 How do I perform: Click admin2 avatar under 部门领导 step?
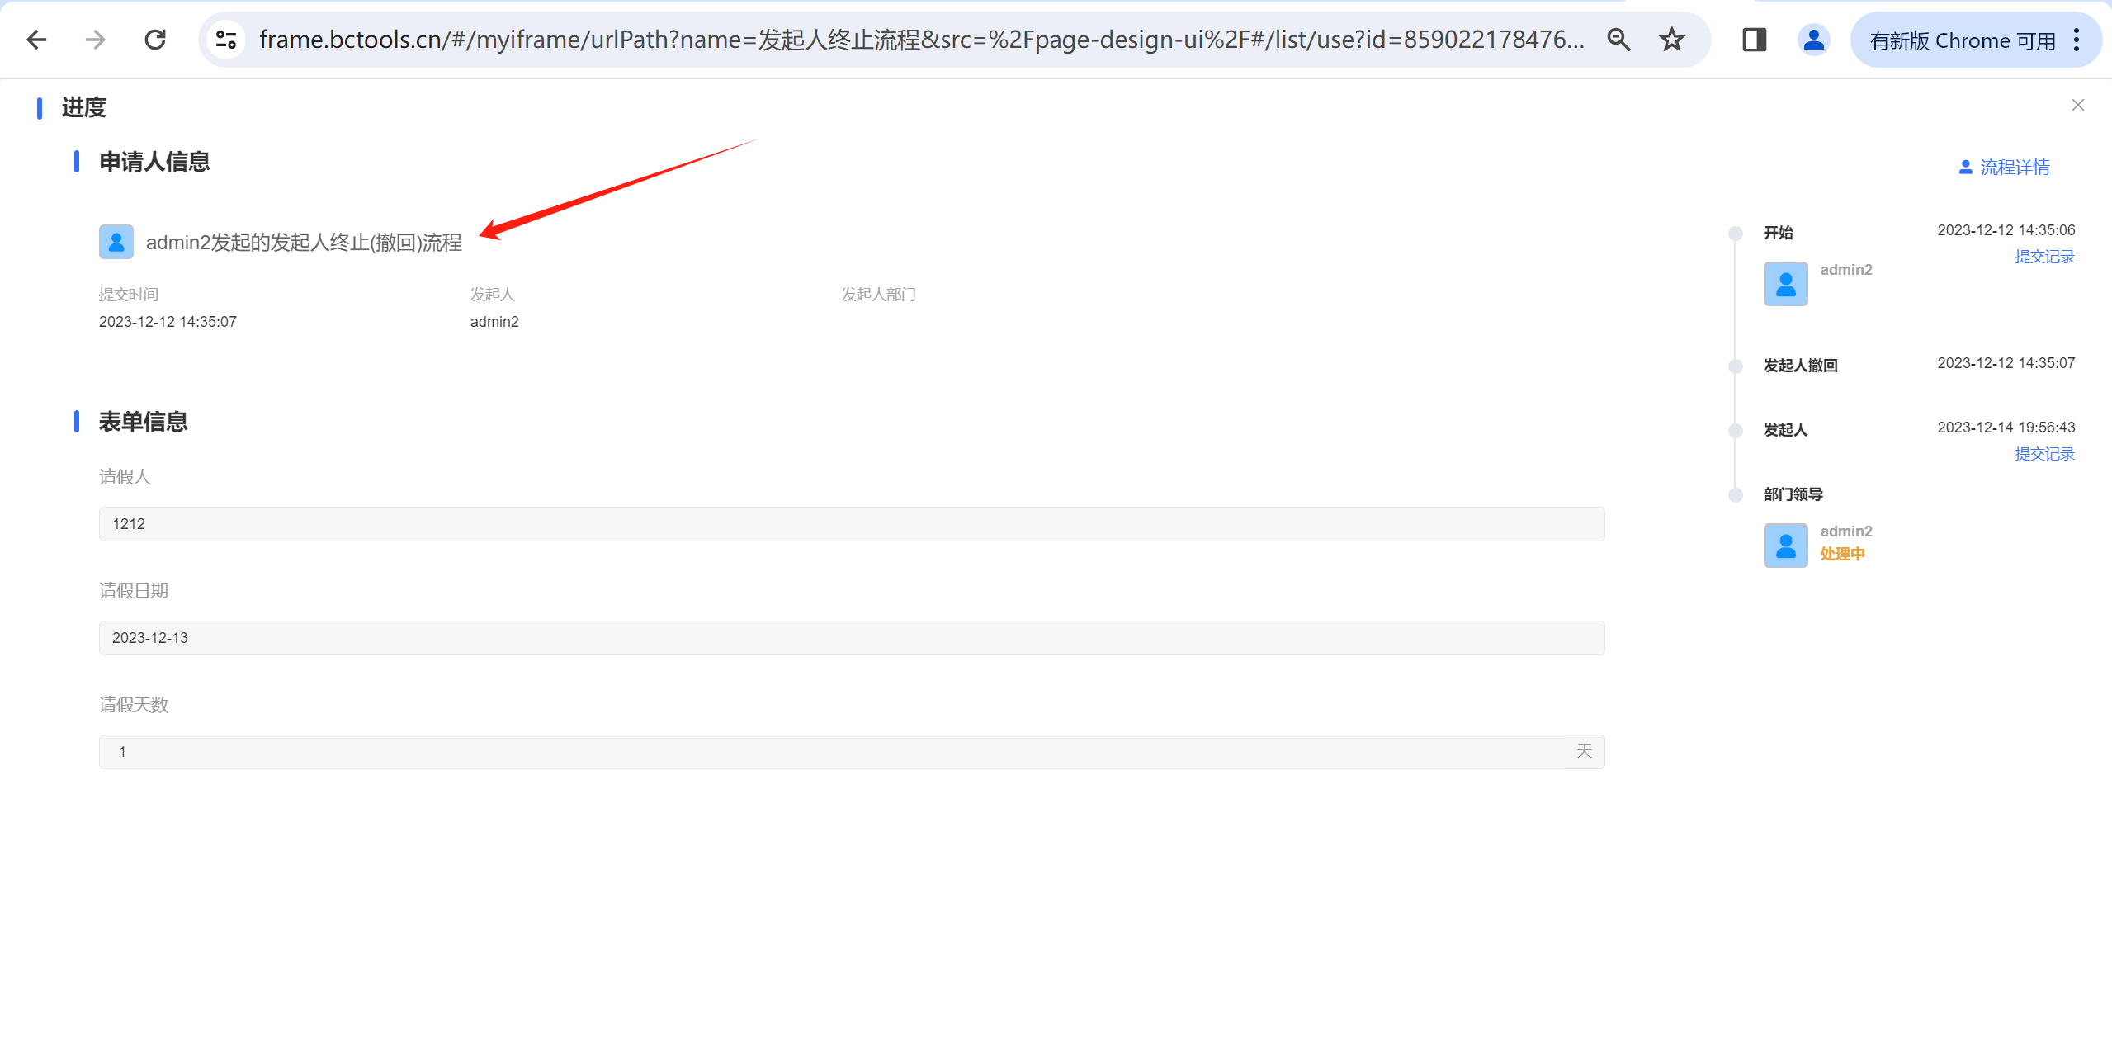click(1785, 546)
